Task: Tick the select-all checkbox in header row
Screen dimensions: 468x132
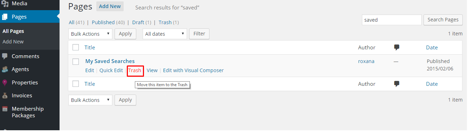Action: coord(76,47)
